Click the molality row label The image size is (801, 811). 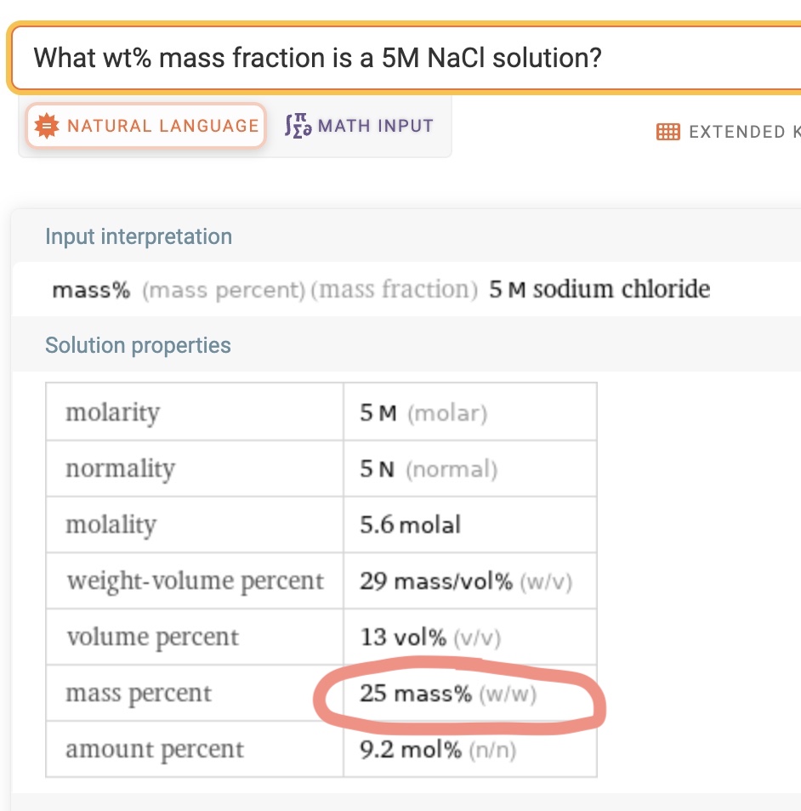point(111,525)
